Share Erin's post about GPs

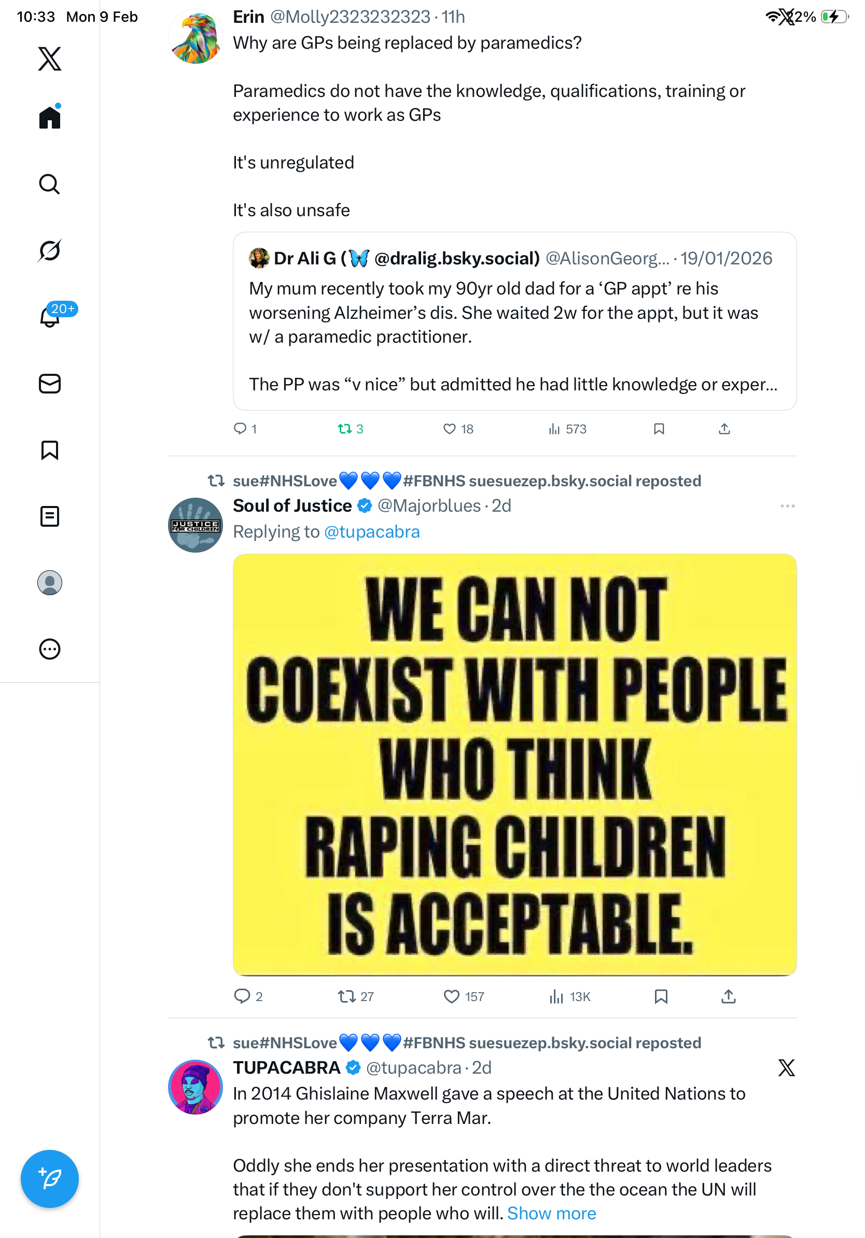click(724, 429)
